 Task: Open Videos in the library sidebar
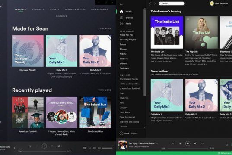pyautogui.click(x=123, y=63)
